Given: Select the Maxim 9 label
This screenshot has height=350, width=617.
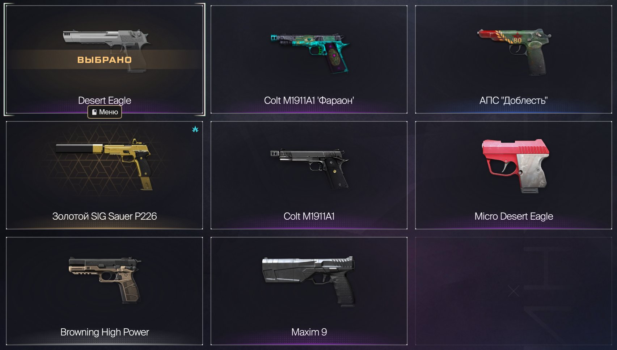Looking at the screenshot, I should pos(309,332).
